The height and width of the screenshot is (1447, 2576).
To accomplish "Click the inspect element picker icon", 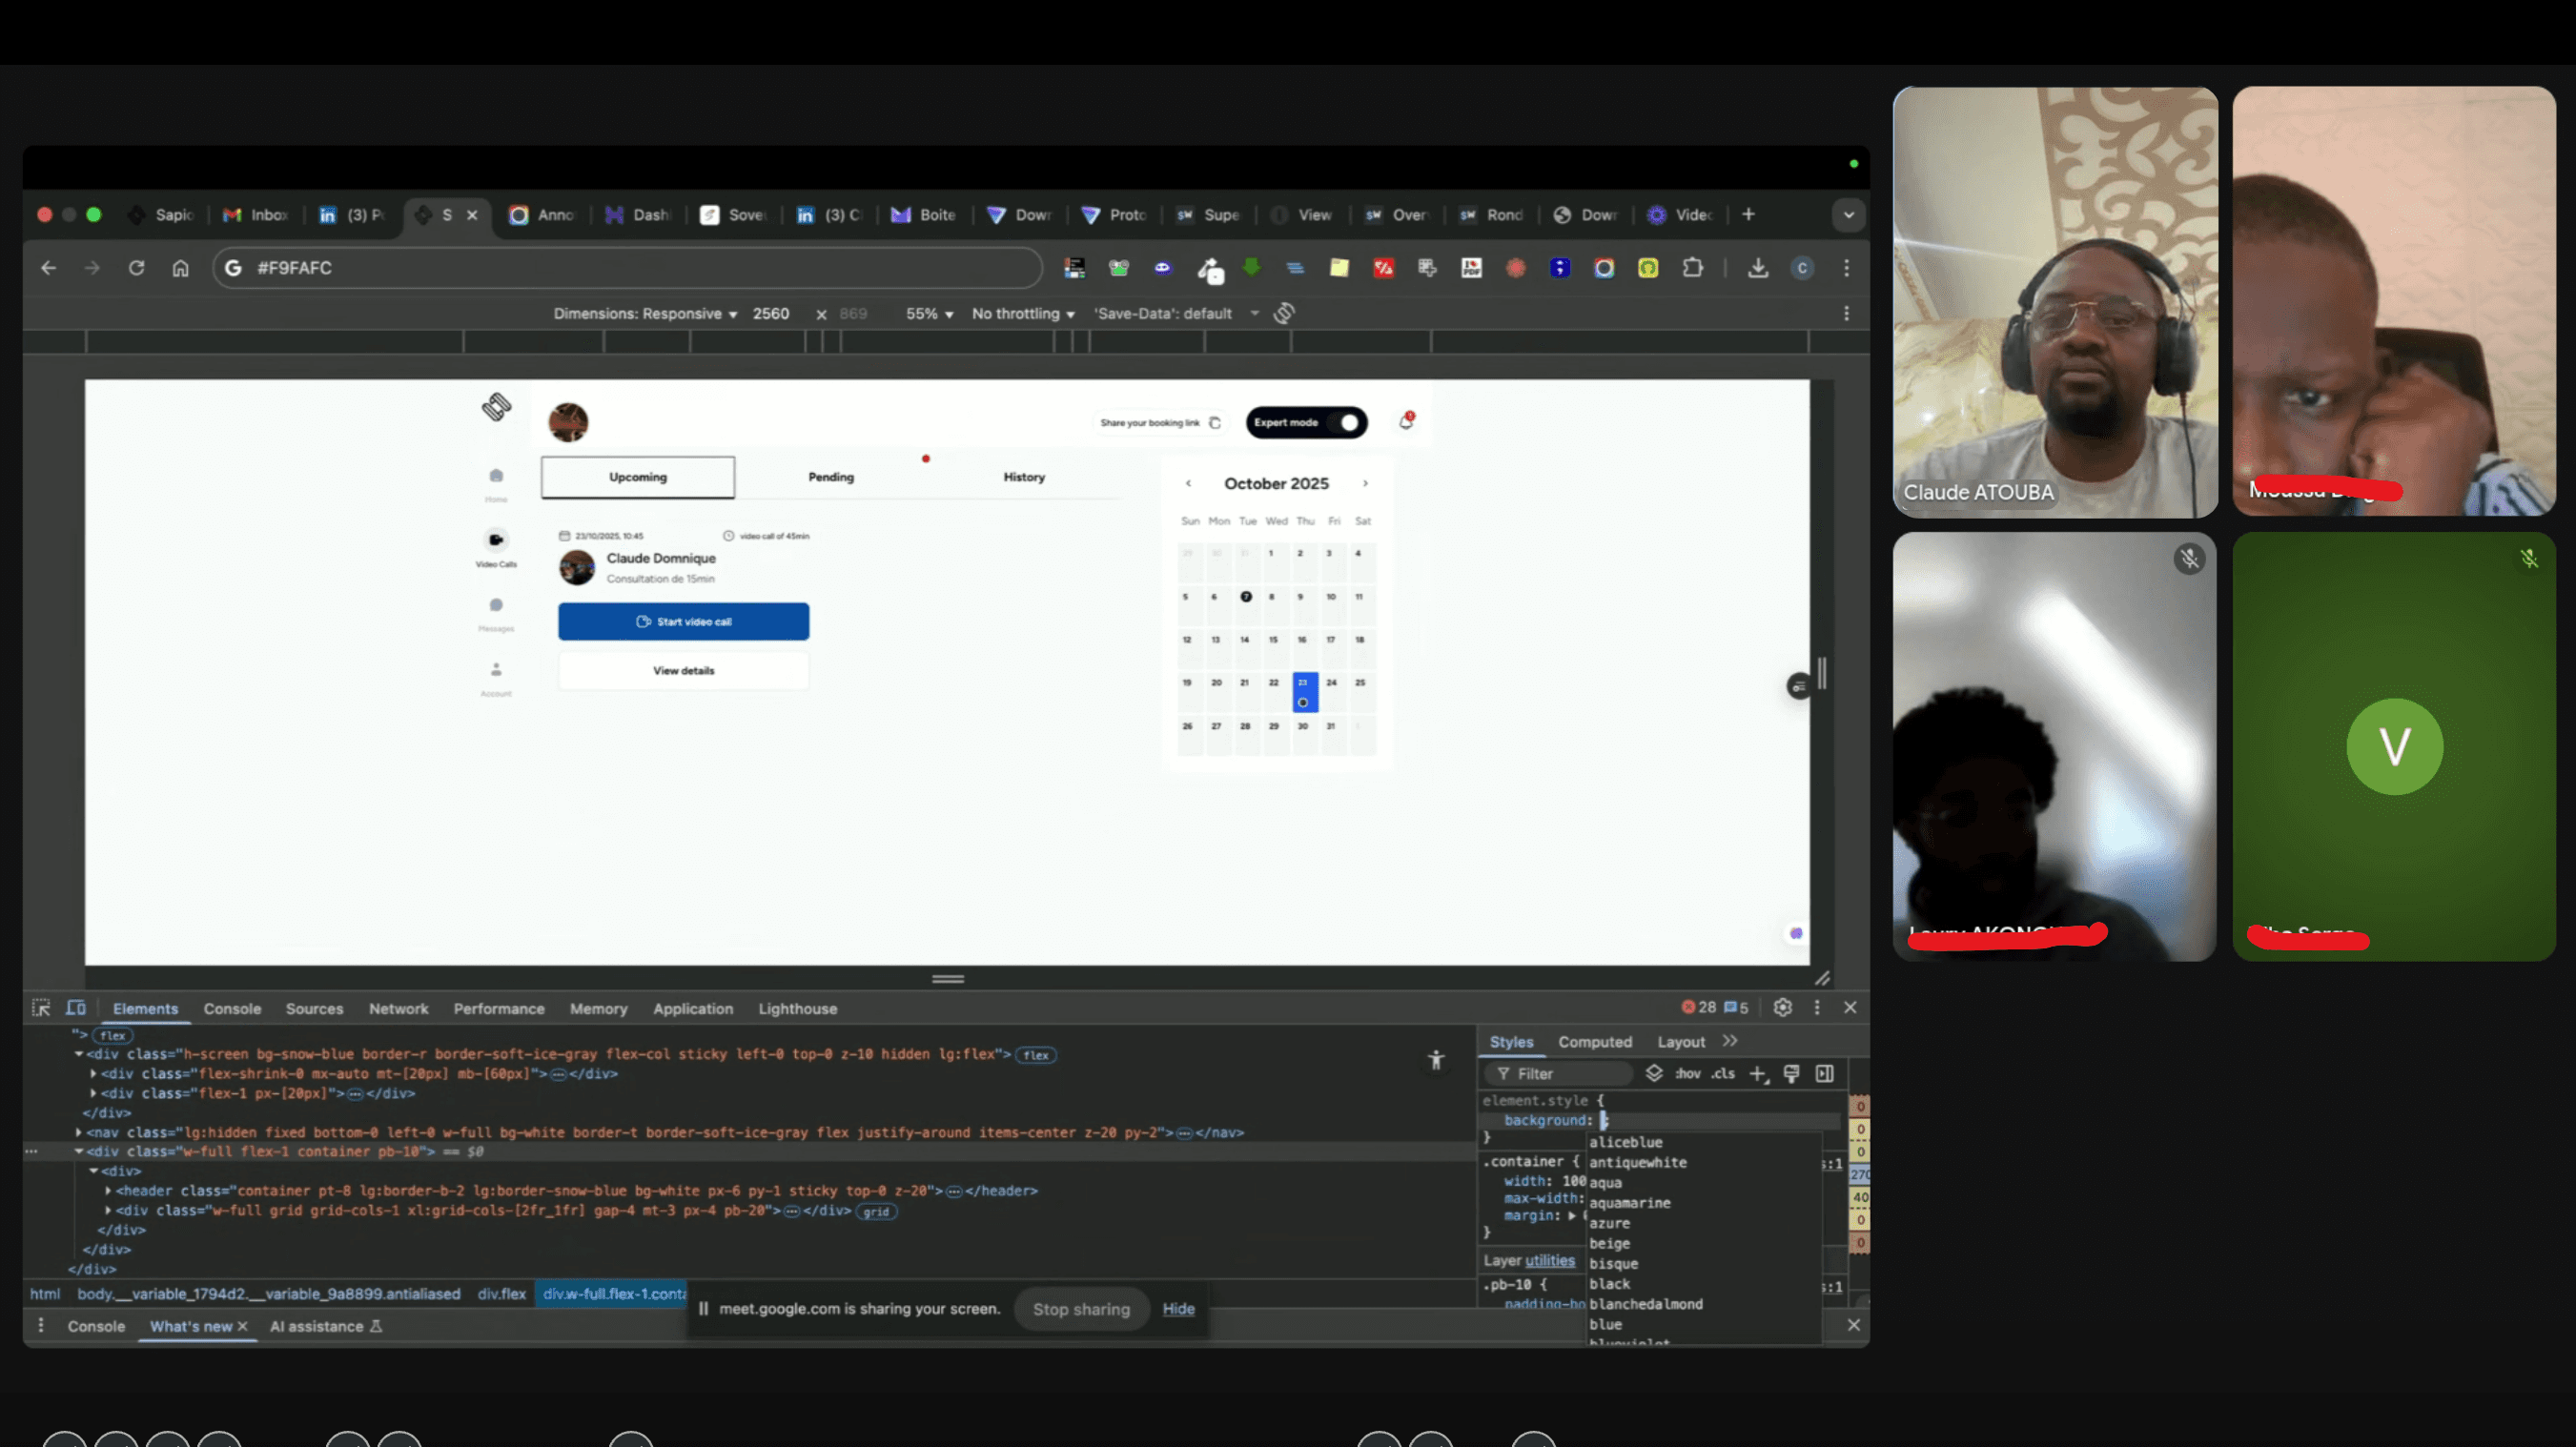I will pos(41,1008).
